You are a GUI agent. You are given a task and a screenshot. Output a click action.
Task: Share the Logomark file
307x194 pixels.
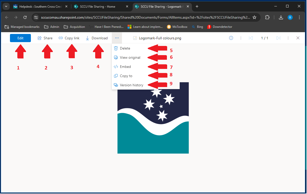click(45, 38)
